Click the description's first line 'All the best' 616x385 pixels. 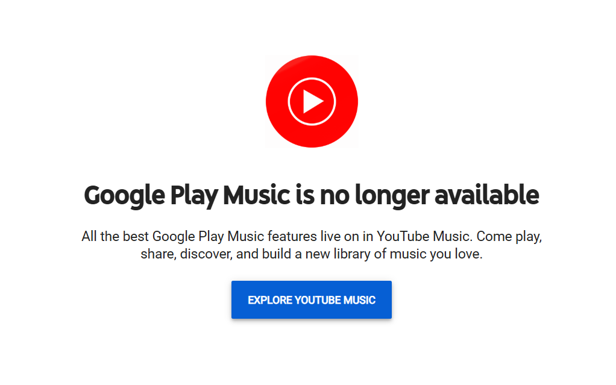click(x=115, y=237)
